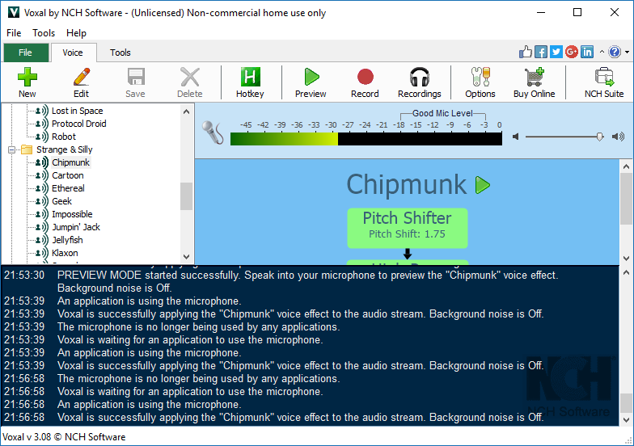Click the Chipmunk voice person icon
This screenshot has height=446, width=634.
[41, 162]
